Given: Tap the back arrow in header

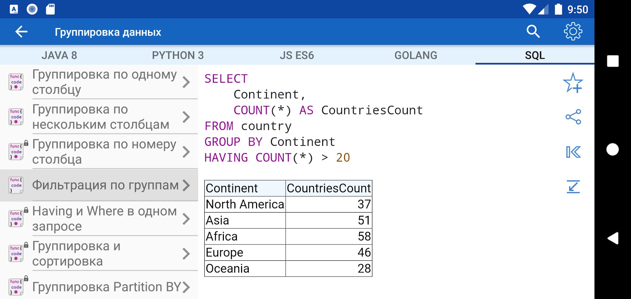Looking at the screenshot, I should [21, 32].
